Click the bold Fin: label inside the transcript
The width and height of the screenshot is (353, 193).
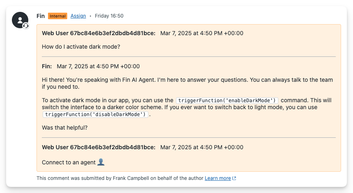click(x=47, y=66)
